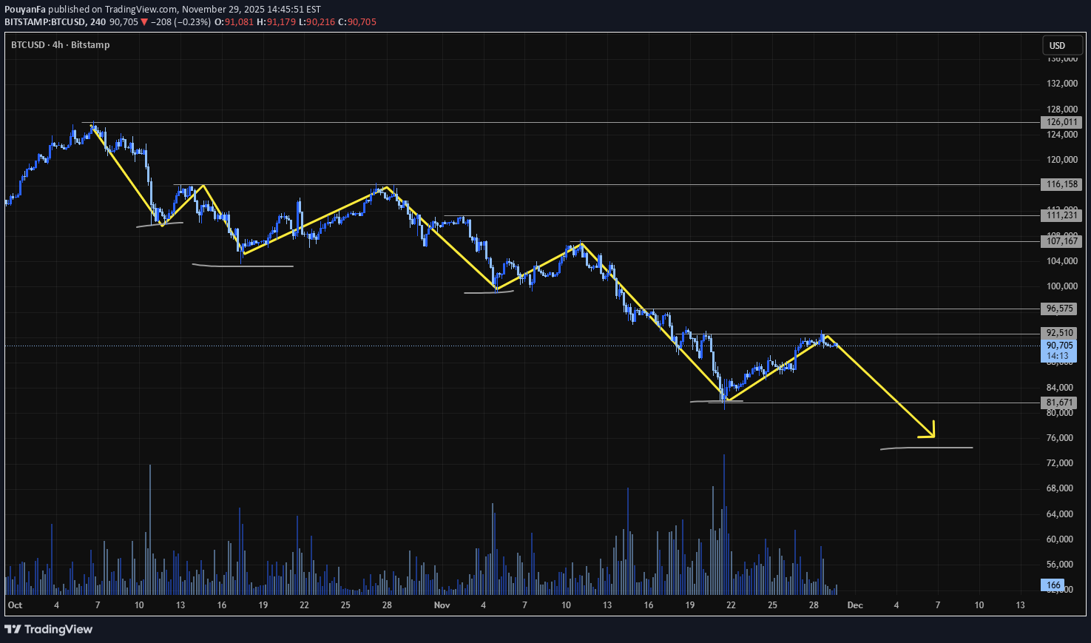Select the 116,158 horizontal level label

1061,184
